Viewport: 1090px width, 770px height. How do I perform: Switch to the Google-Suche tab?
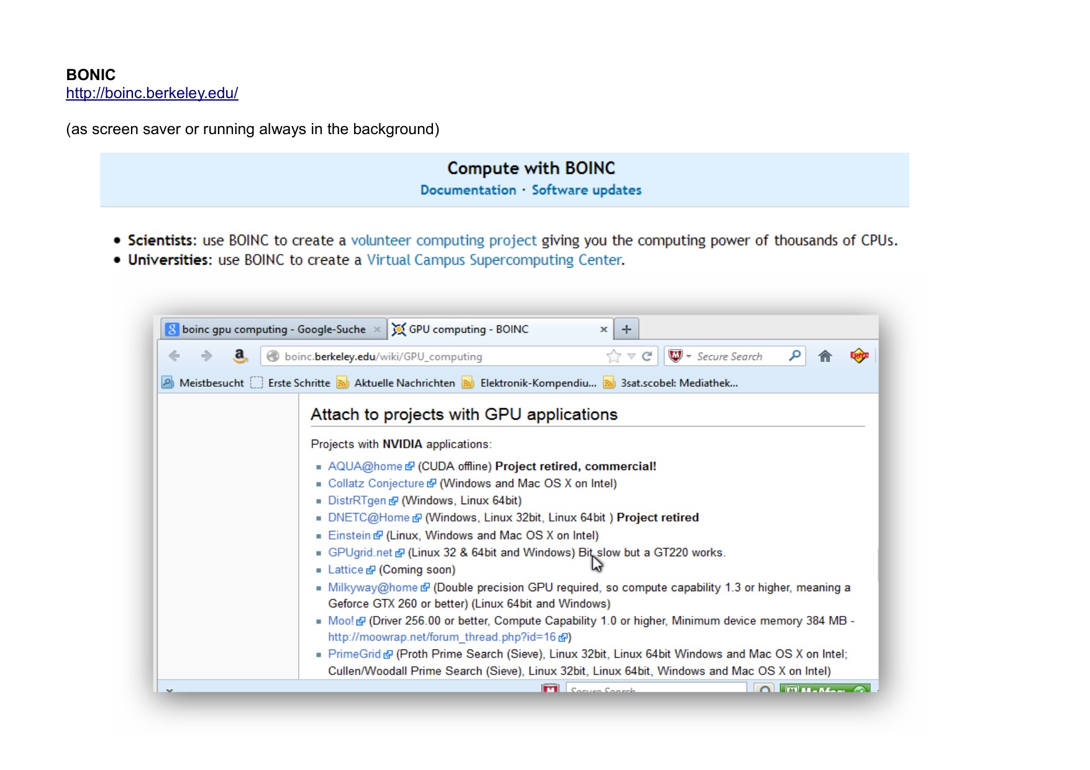(273, 329)
